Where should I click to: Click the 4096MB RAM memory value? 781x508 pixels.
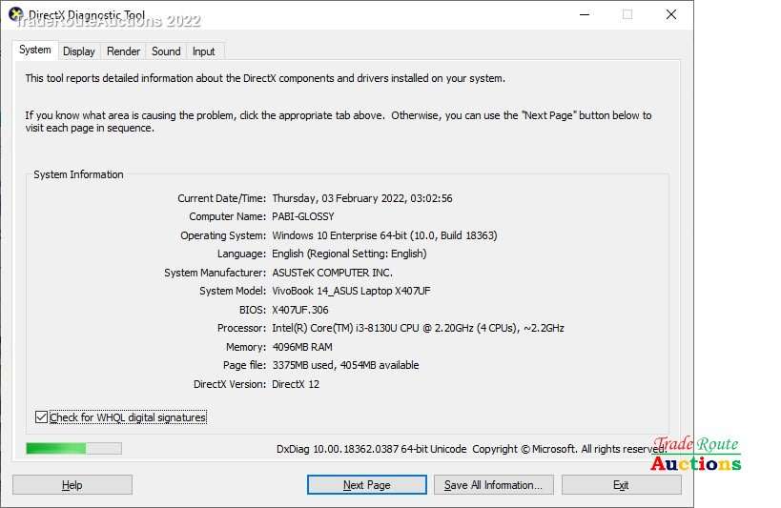click(x=302, y=347)
